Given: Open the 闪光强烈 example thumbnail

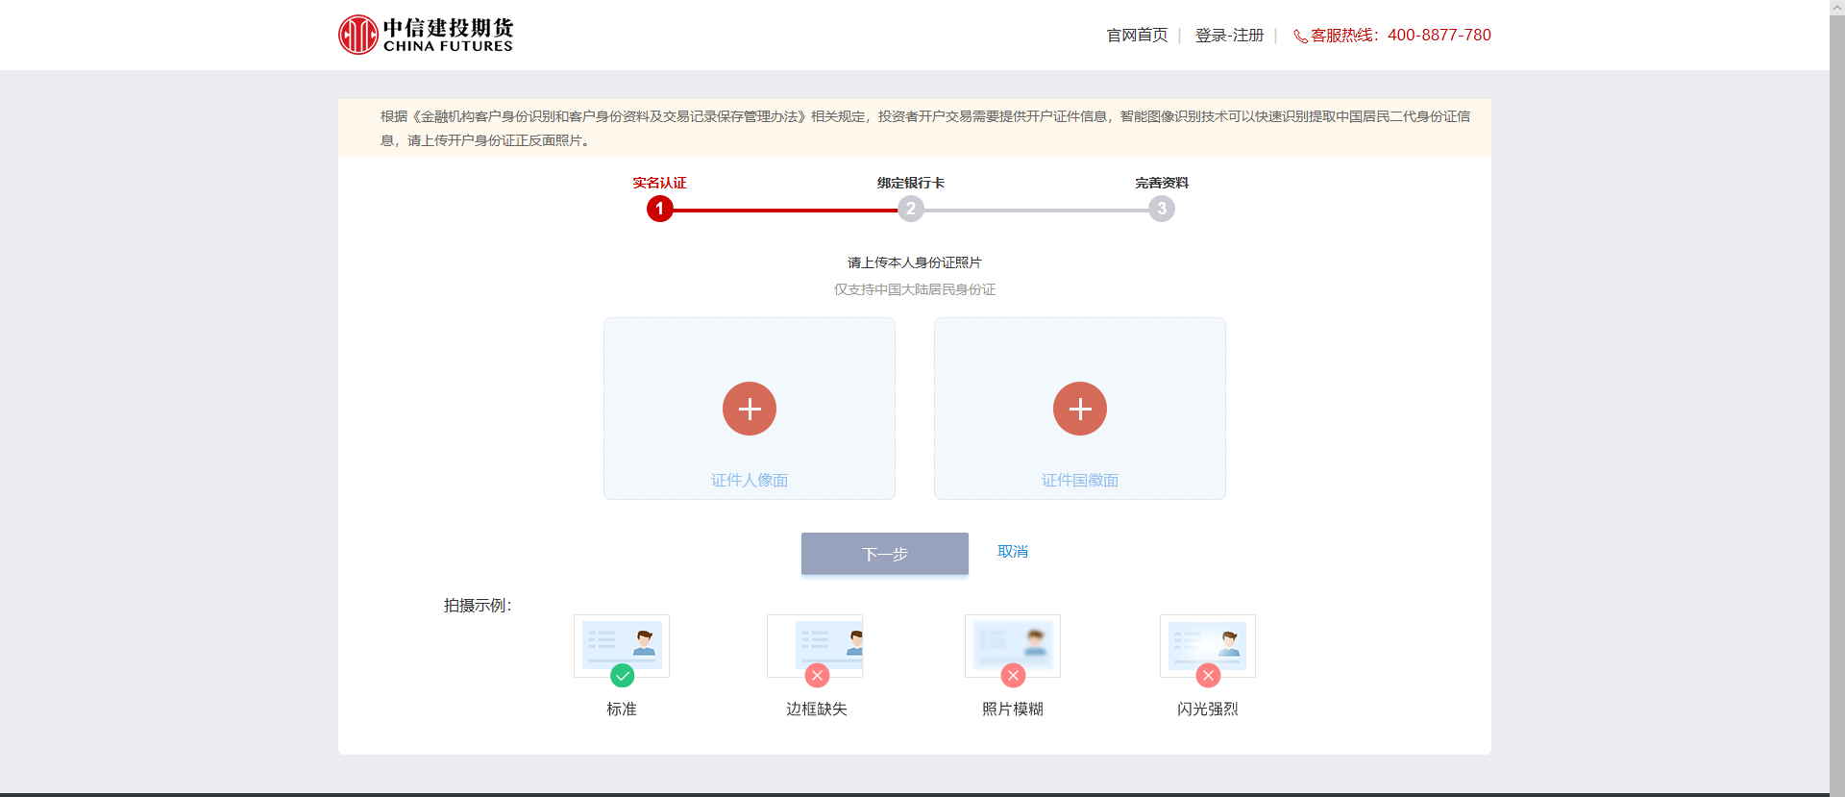Looking at the screenshot, I should click(x=1208, y=644).
